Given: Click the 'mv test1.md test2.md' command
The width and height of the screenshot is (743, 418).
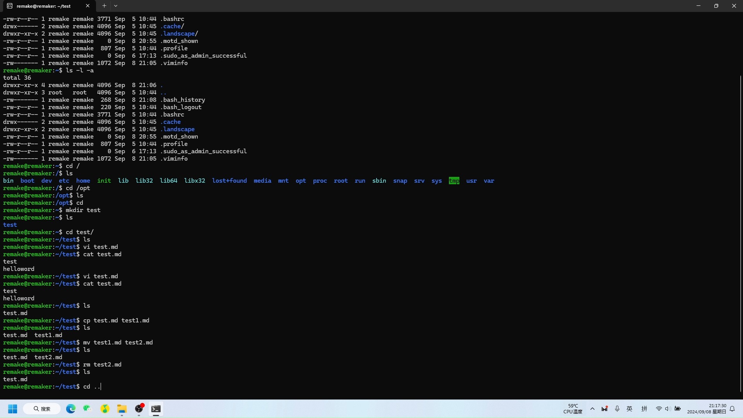Looking at the screenshot, I should tap(118, 343).
